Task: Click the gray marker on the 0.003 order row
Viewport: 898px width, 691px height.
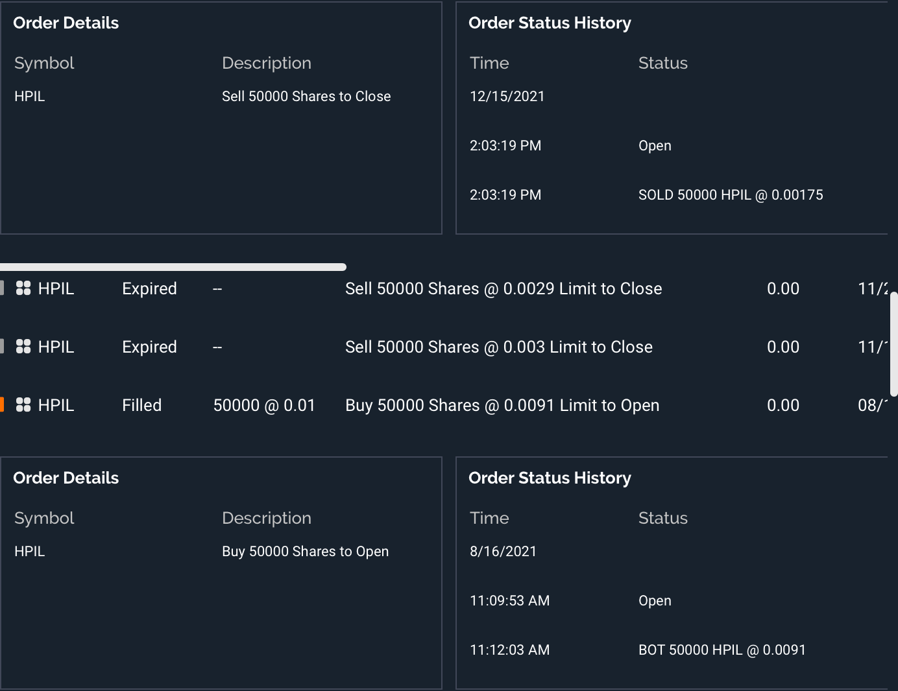Action: 2,347
